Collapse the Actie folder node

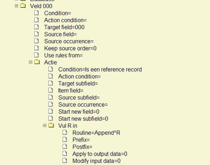[x=31, y=62]
